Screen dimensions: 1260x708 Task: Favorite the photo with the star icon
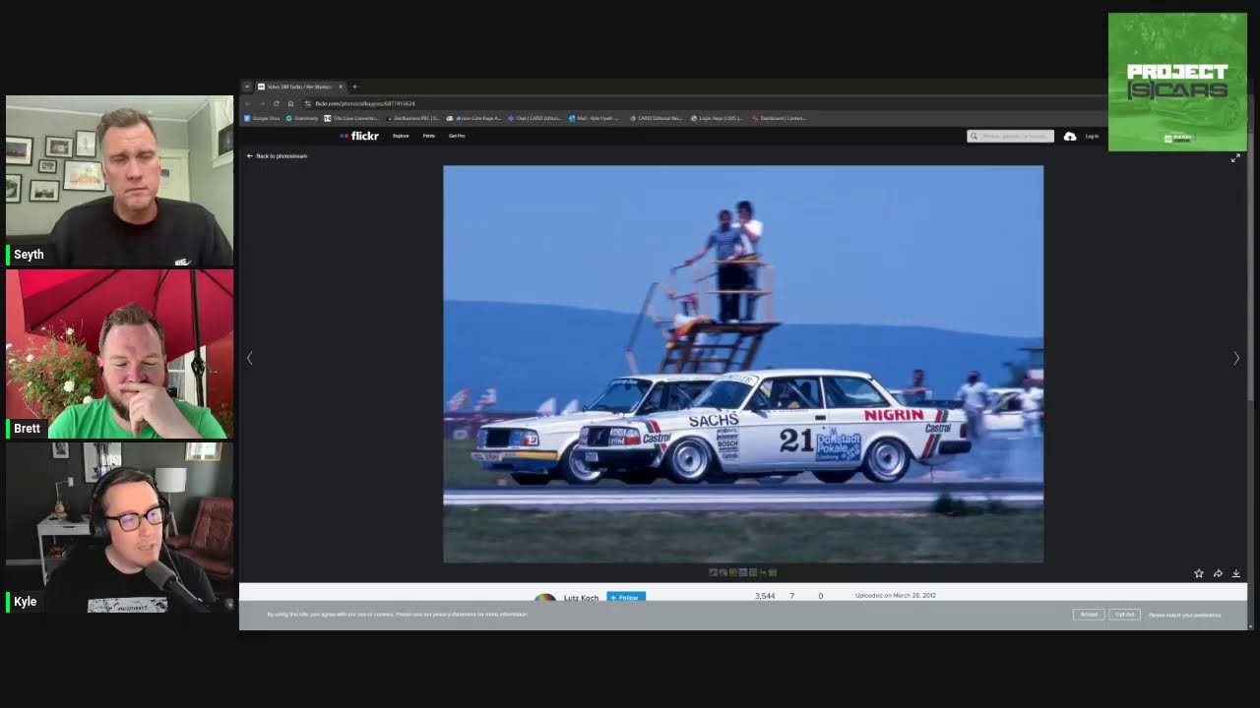click(x=1199, y=573)
